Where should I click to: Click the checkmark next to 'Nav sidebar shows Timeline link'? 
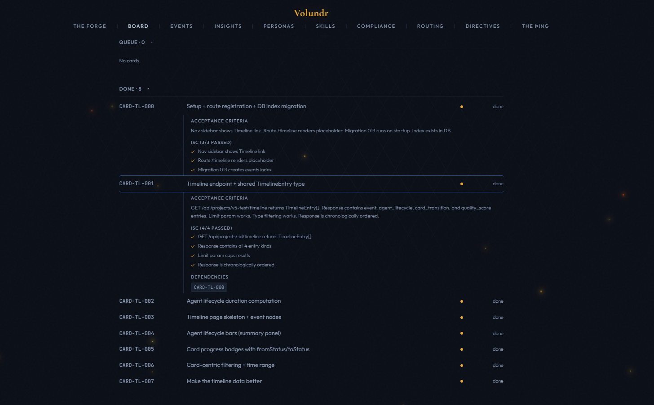coord(193,151)
